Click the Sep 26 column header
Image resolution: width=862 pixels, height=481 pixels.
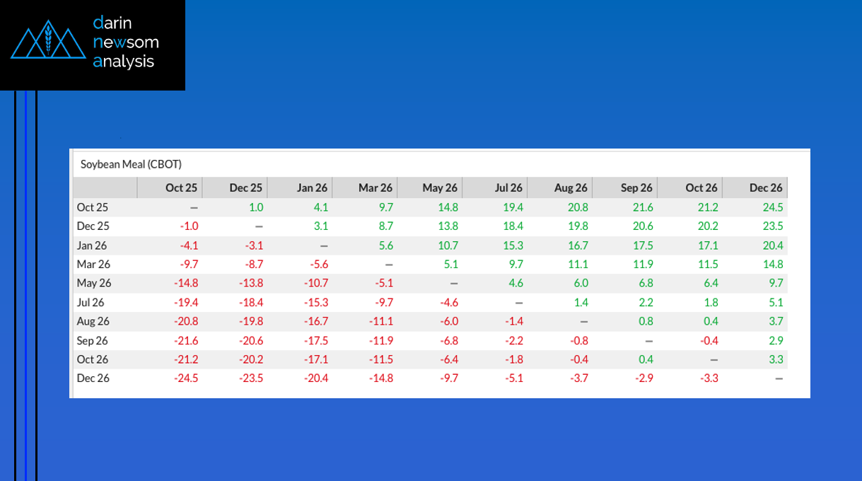click(x=636, y=187)
